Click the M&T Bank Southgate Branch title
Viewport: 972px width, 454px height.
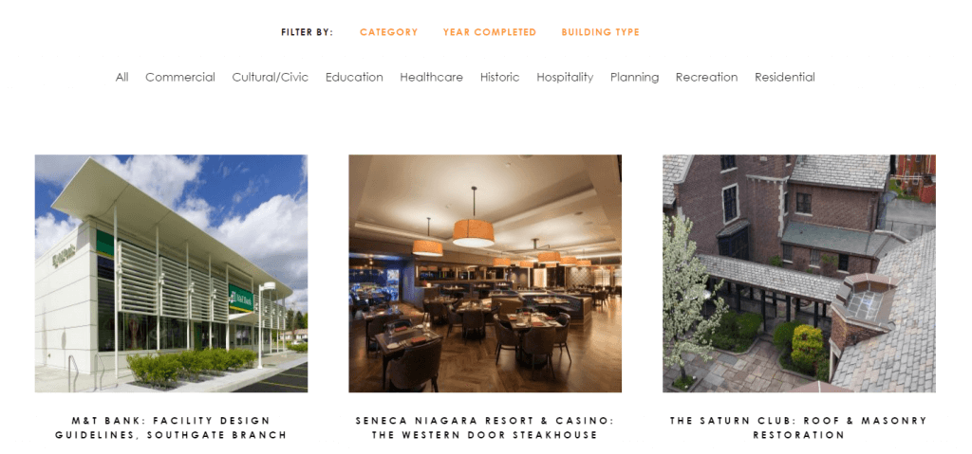pos(171,428)
